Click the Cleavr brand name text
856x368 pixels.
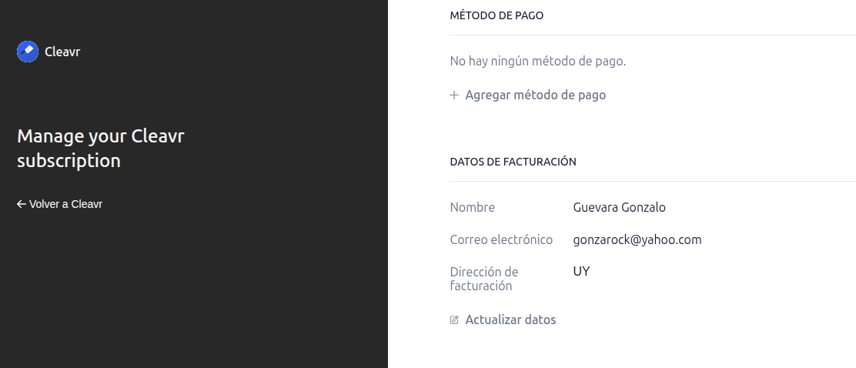62,52
